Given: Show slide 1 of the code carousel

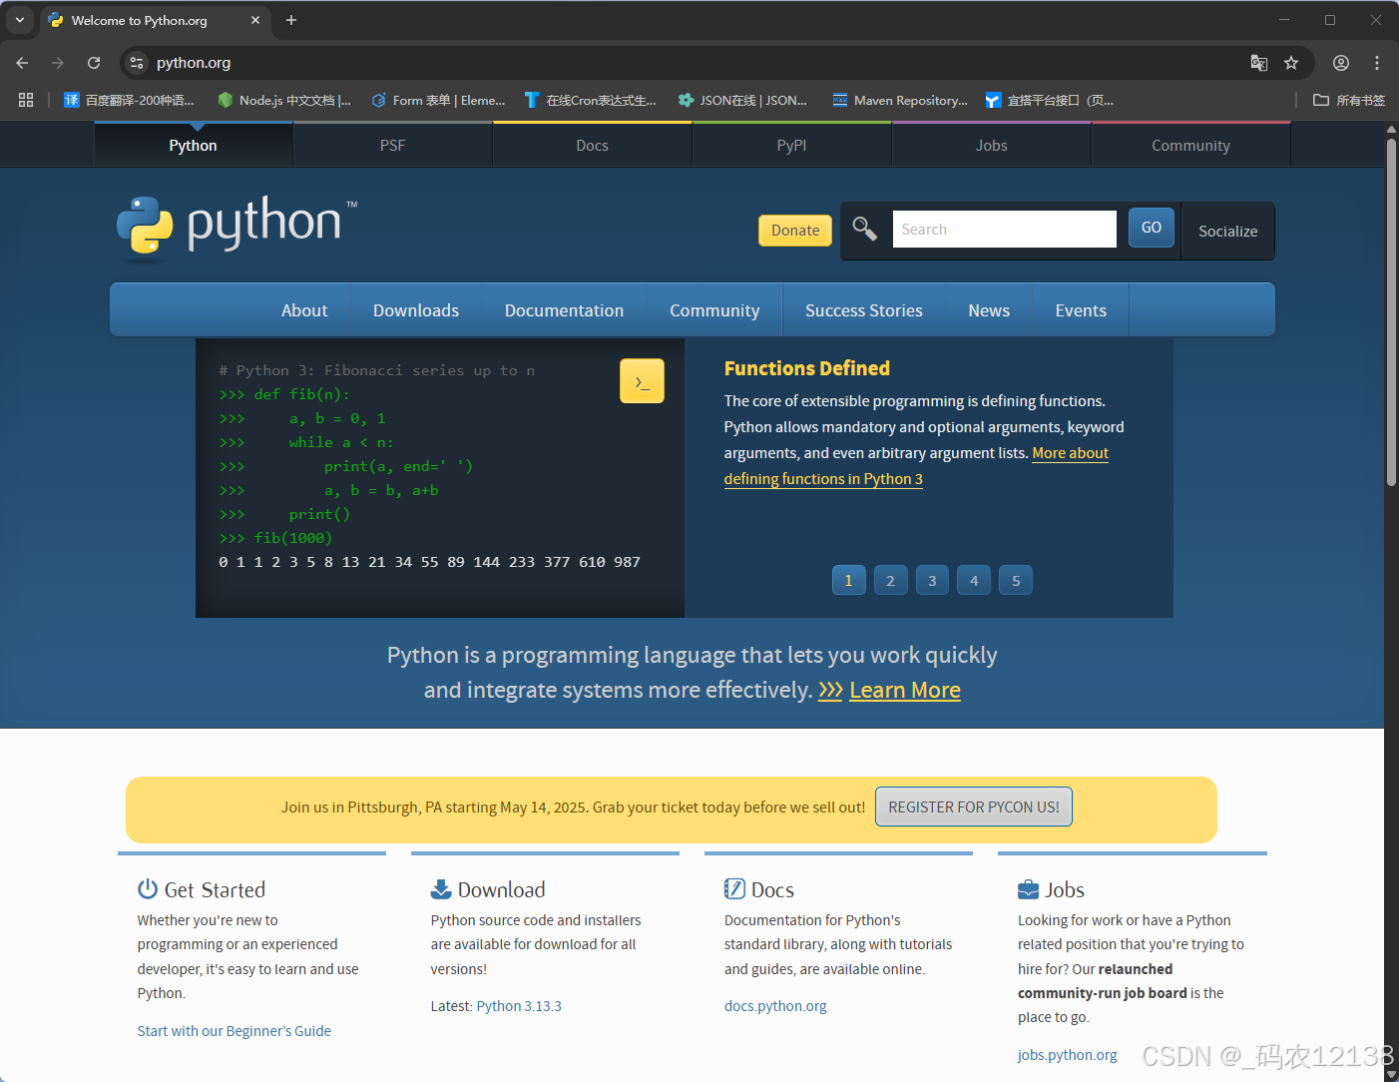Looking at the screenshot, I should pyautogui.click(x=848, y=580).
